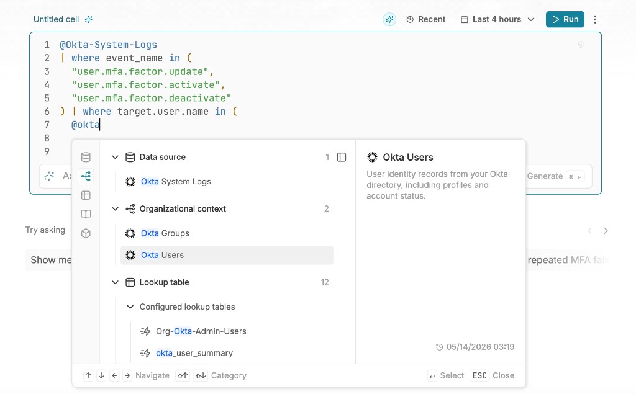Click the Select enter-key hint

446,375
